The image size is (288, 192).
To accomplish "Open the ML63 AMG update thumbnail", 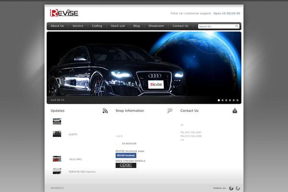I will 57,159.
